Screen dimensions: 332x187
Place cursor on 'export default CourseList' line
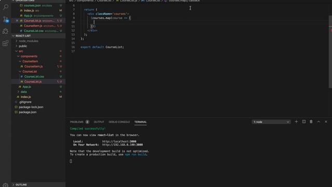point(102,47)
